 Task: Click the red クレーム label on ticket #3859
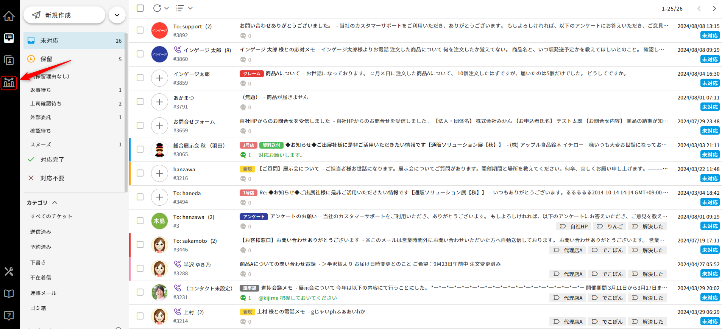click(x=251, y=74)
